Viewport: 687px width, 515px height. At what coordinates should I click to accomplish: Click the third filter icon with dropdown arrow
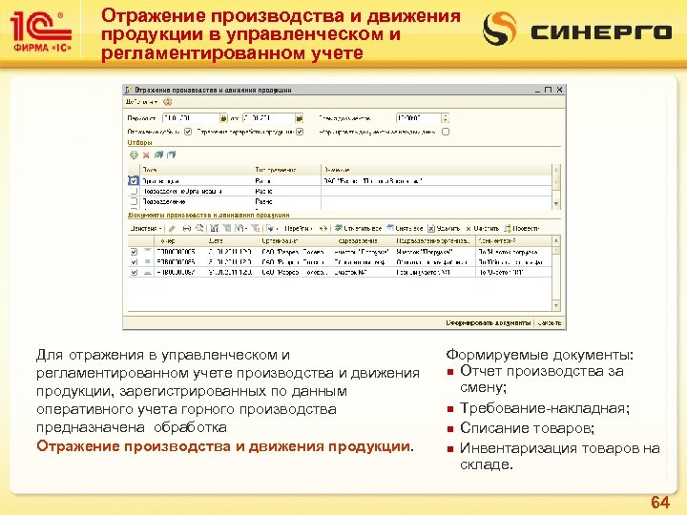coord(241,228)
